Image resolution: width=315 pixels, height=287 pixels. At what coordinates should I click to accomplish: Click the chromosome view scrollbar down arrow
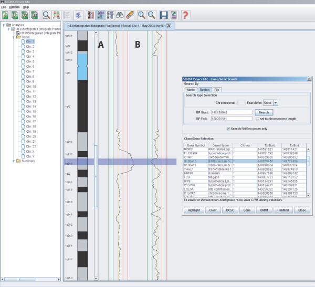[96, 279]
